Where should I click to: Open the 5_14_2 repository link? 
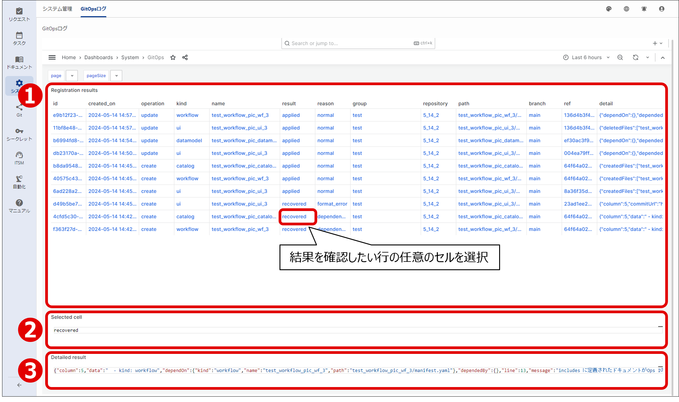point(431,115)
